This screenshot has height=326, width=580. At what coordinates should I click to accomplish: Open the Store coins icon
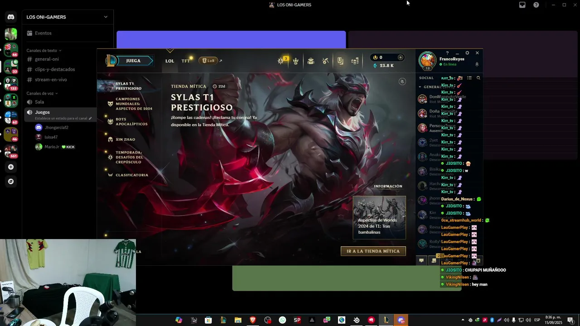[x=355, y=61]
